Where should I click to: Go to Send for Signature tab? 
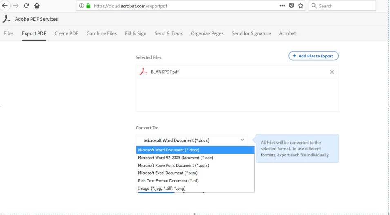[251, 33]
